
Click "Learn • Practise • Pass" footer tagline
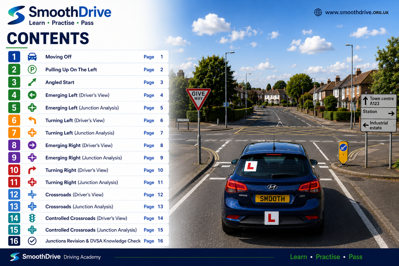pos(326,257)
